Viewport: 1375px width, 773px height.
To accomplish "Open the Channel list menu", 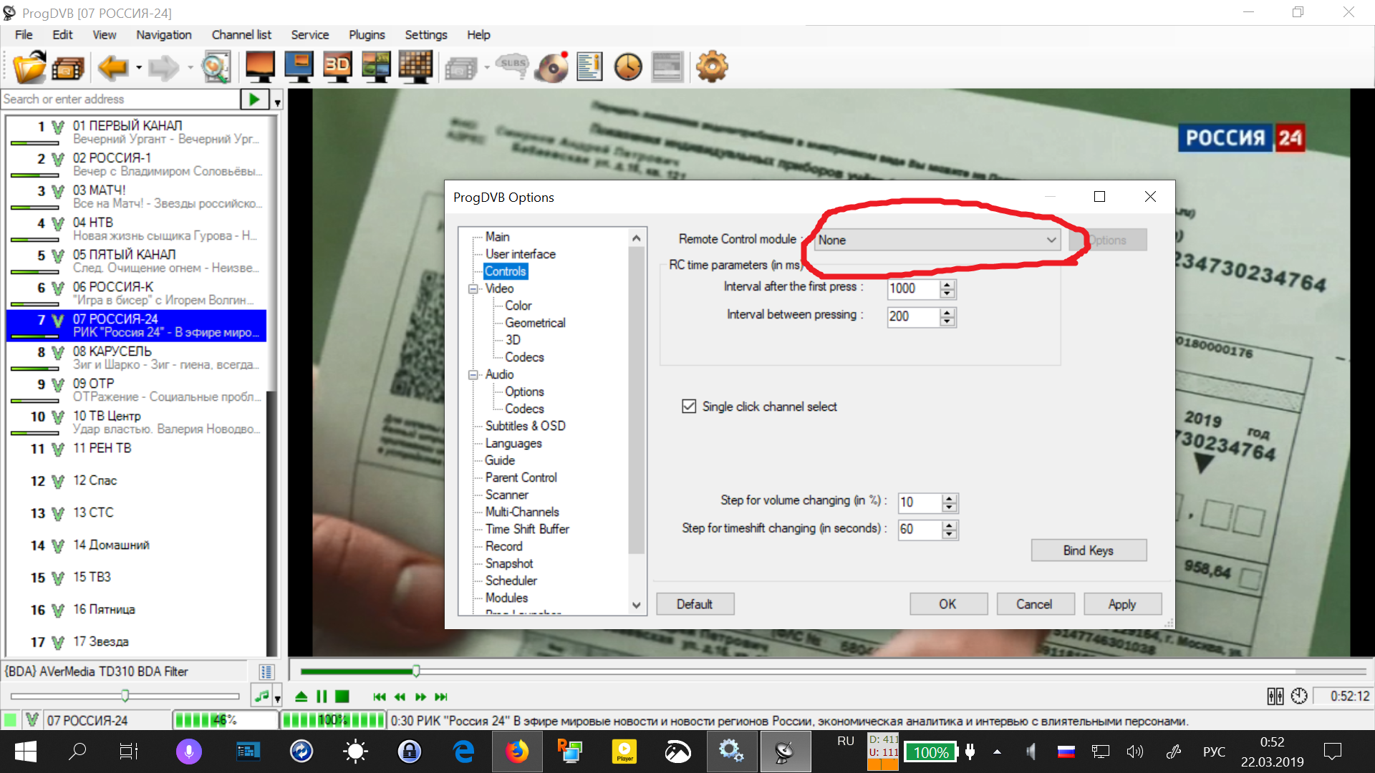I will point(241,34).
